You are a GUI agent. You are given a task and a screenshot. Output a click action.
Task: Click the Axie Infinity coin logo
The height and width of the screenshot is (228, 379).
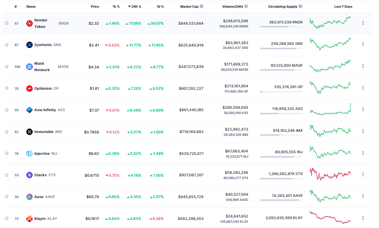click(x=29, y=110)
